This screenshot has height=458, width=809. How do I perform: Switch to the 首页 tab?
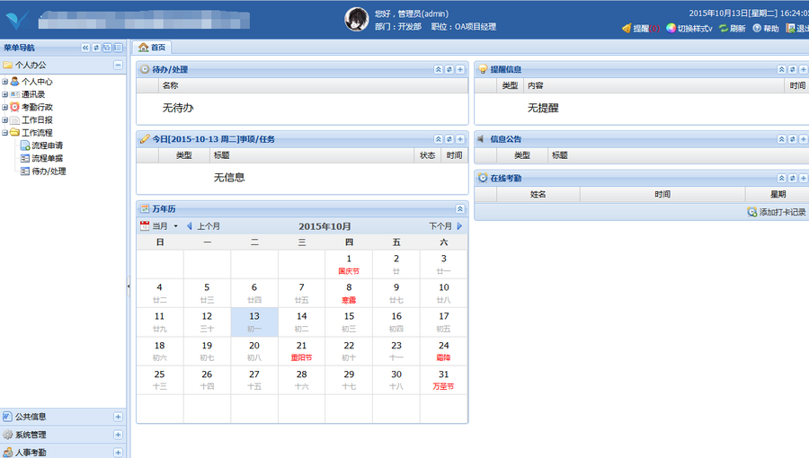[x=152, y=48]
